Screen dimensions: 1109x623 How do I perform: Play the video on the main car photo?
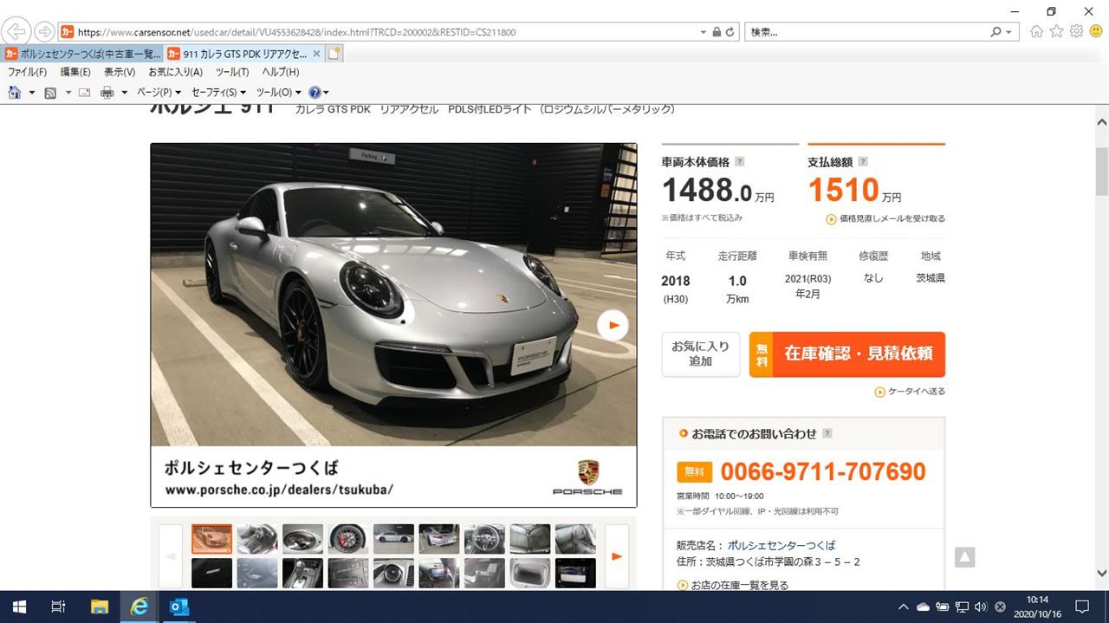tap(613, 325)
